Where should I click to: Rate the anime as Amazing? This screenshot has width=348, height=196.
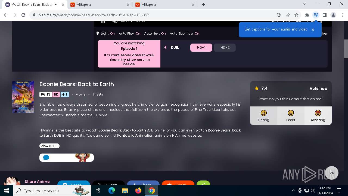tap(318, 116)
